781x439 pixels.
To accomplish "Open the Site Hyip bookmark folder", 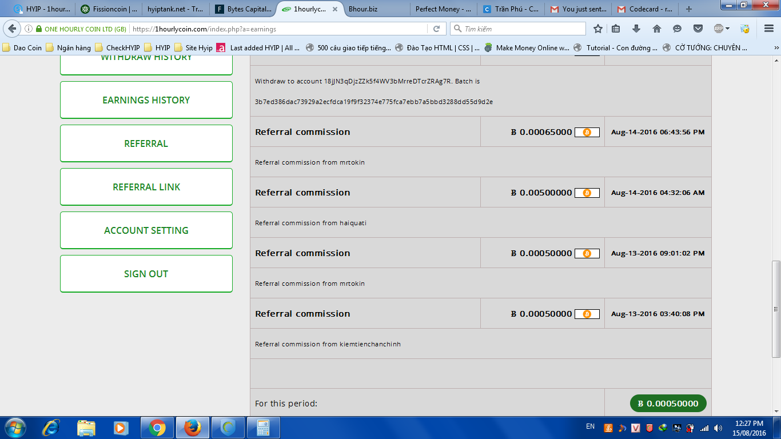I will tap(193, 48).
